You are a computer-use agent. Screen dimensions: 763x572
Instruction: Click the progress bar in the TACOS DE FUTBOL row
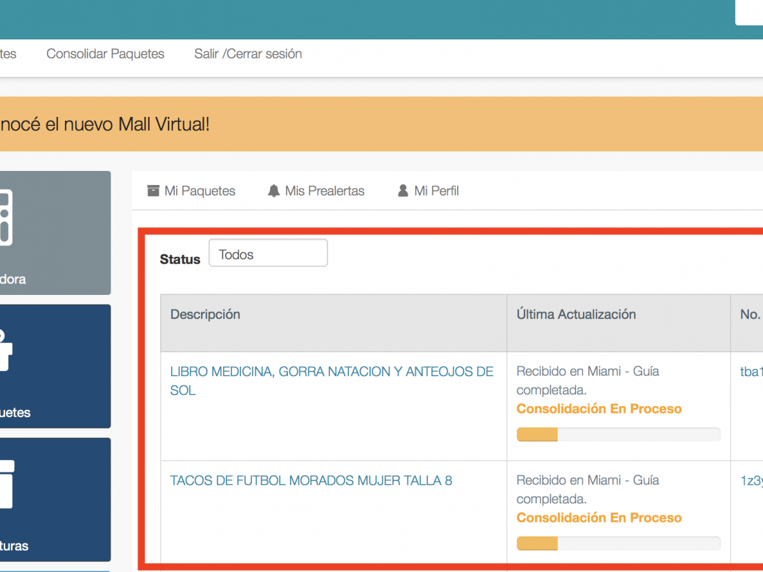click(x=618, y=543)
